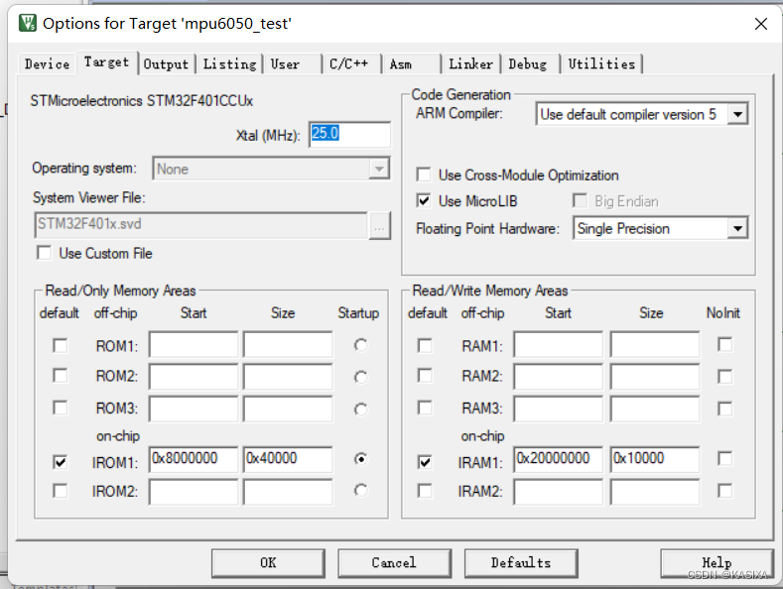Check the ROM1 default checkbox

[x=60, y=345]
